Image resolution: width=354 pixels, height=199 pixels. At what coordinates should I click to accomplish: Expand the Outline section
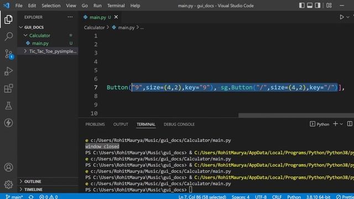(x=48, y=181)
